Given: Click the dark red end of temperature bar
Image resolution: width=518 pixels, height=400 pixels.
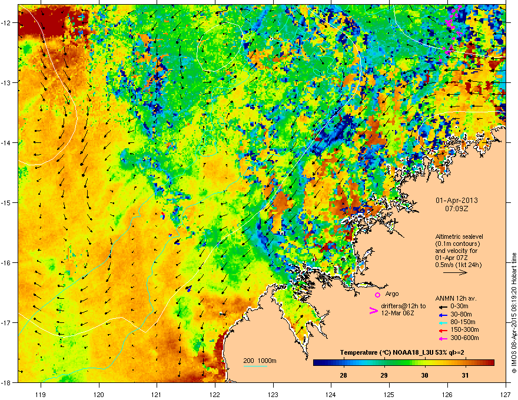Looking at the screenshot, I should pos(492,363).
